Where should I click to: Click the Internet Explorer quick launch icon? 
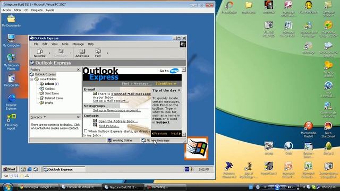coord(30,169)
